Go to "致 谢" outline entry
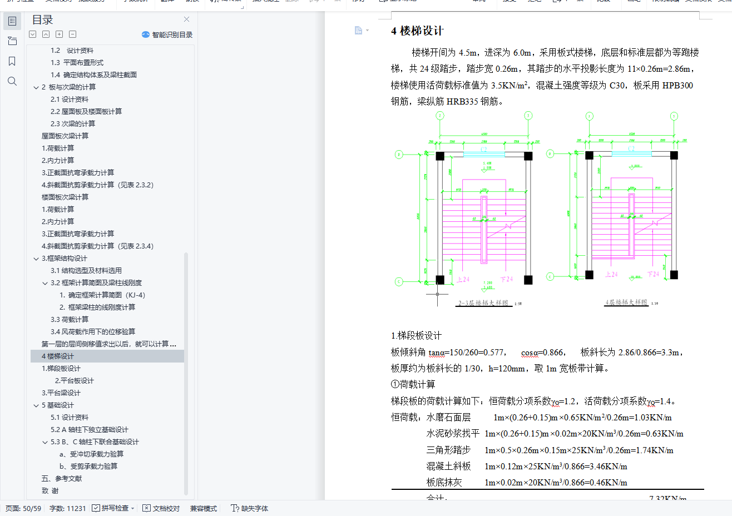 point(50,491)
